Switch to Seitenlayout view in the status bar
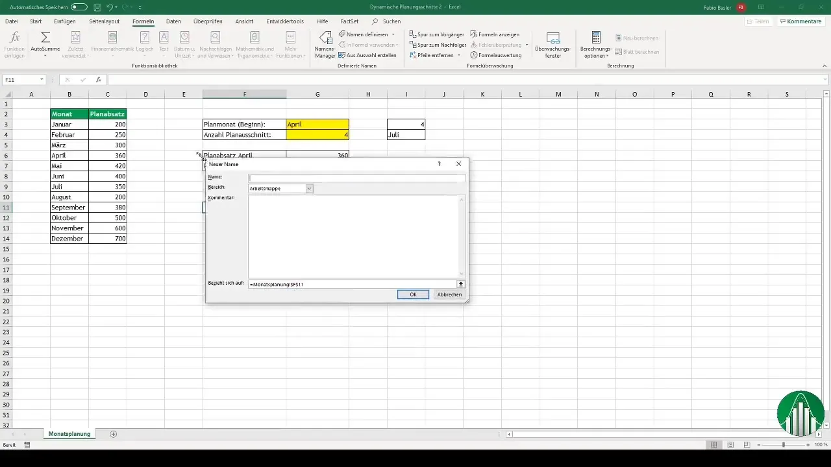The image size is (831, 467). pos(731,445)
